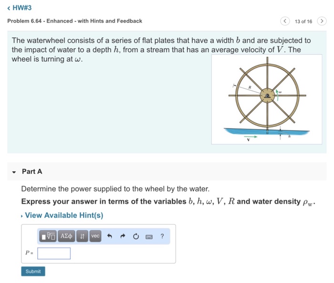This screenshot has height=283, width=334.
Task: Open the subscript/superscript arrows tool
Action: [x=82, y=236]
